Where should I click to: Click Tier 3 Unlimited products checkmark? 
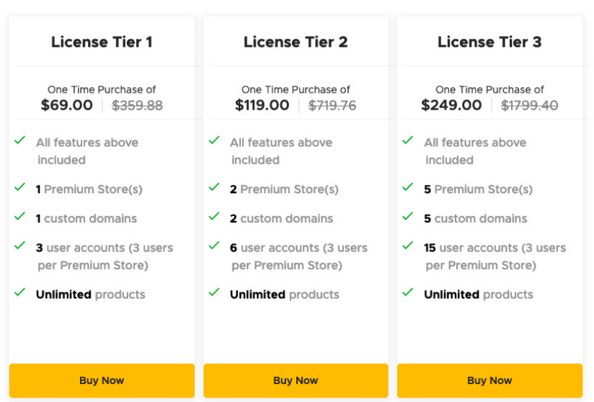pyautogui.click(x=408, y=292)
